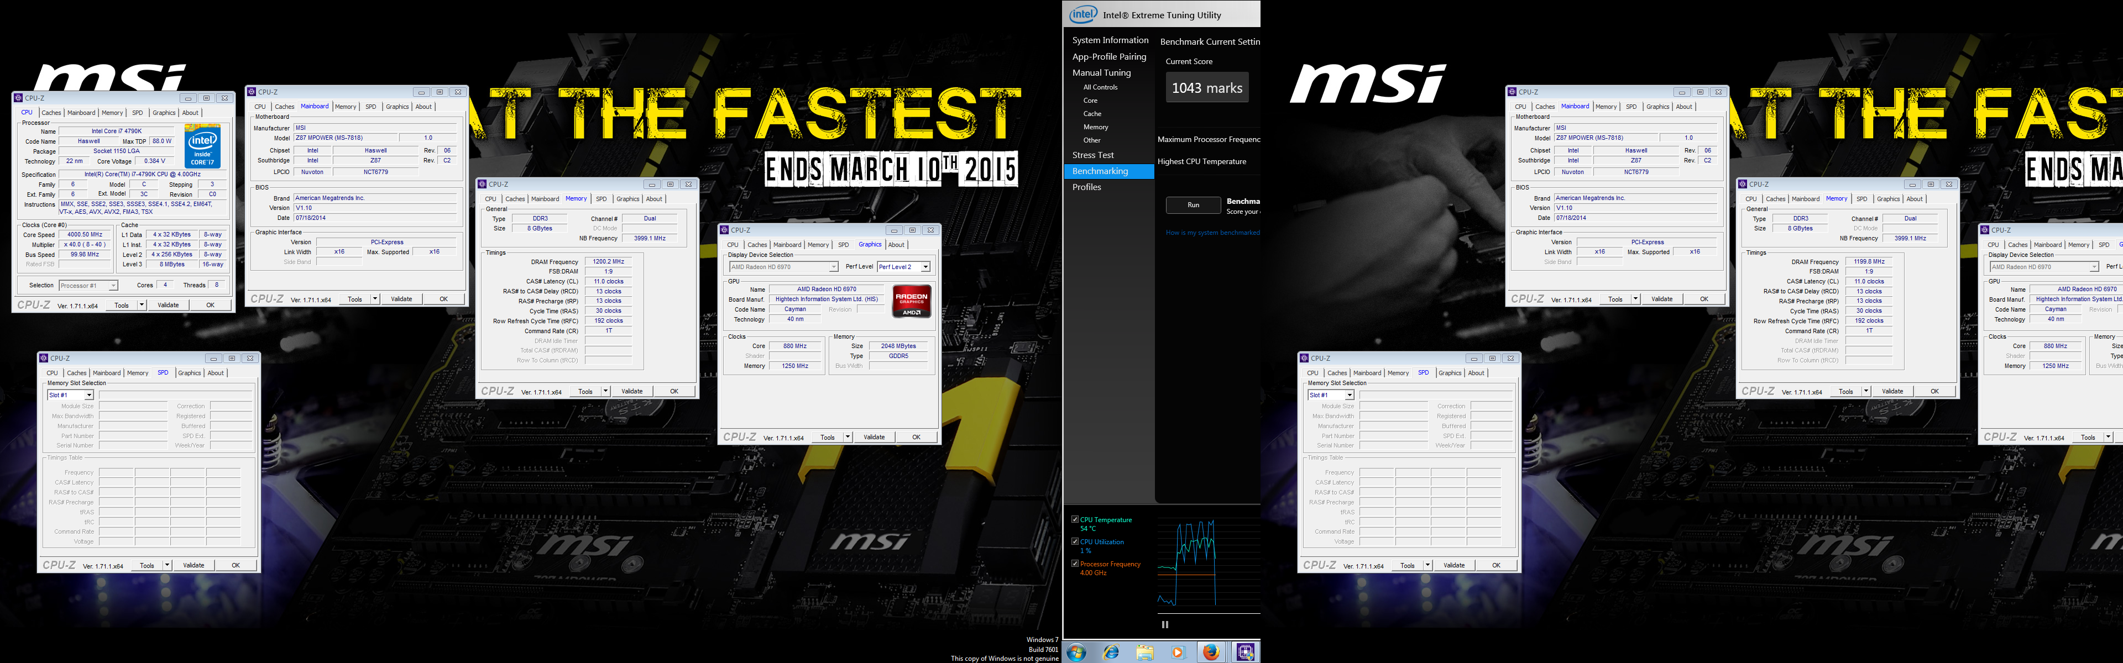2123x663 pixels.
Task: Toggle the Processor Frequency monitor checkbox
Action: coord(1075,564)
